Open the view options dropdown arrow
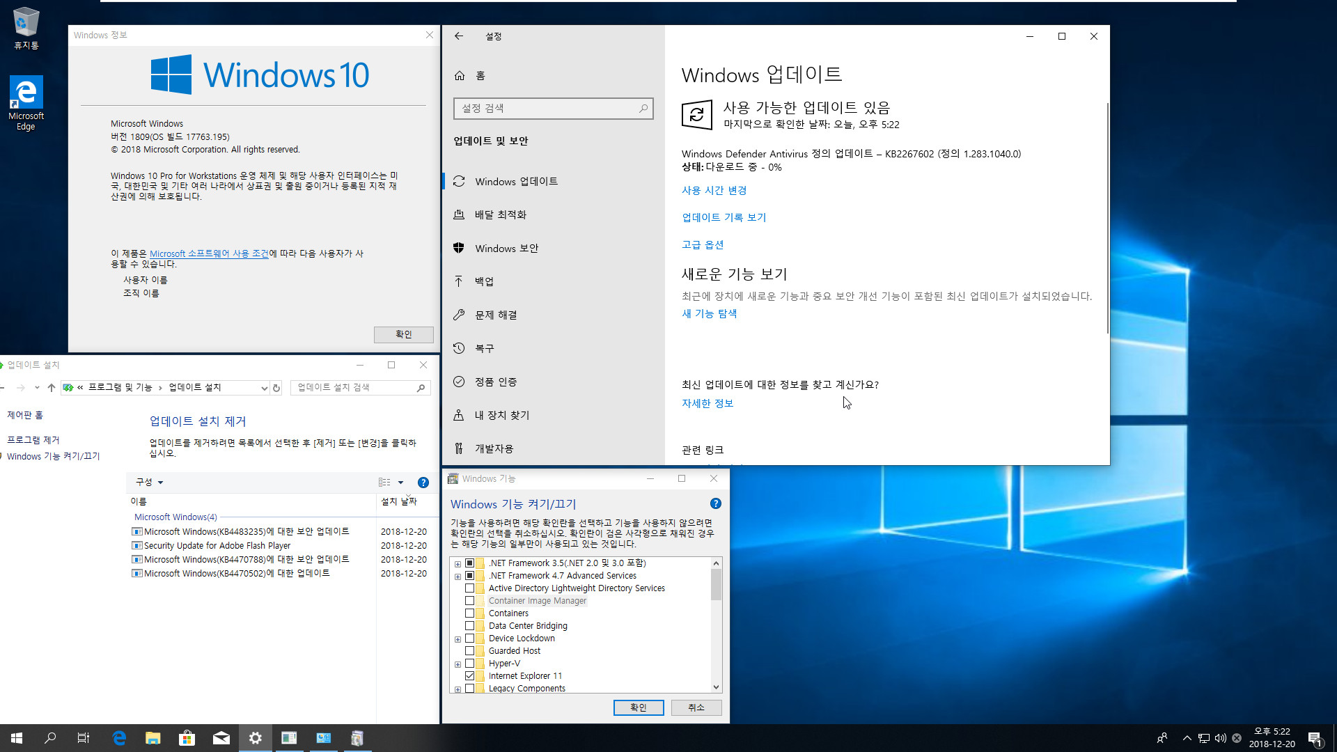 click(x=400, y=482)
